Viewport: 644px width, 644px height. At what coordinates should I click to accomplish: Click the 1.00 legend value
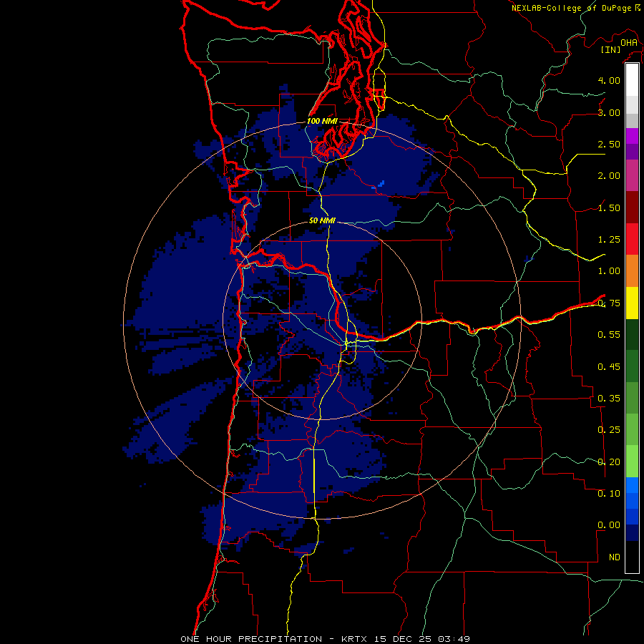[609, 271]
